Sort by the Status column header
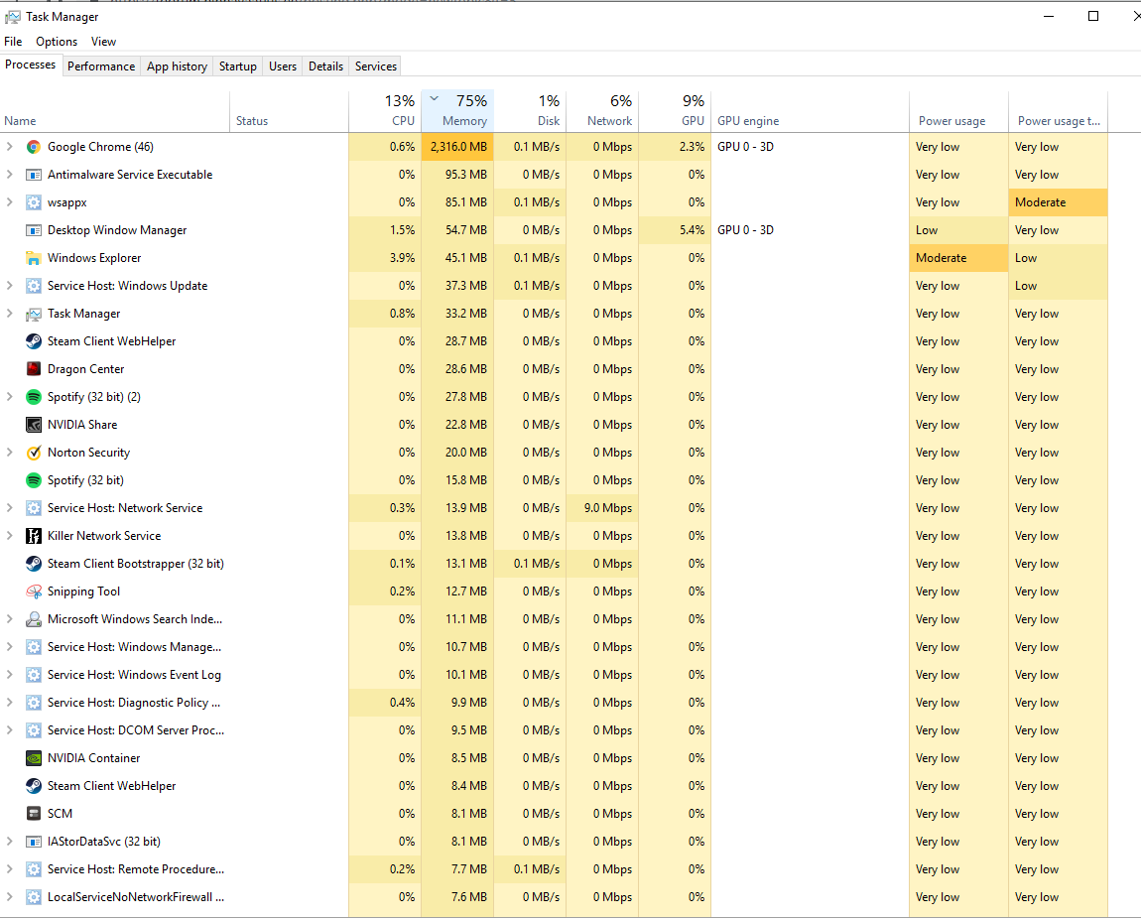The height and width of the screenshot is (920, 1141). (290, 112)
